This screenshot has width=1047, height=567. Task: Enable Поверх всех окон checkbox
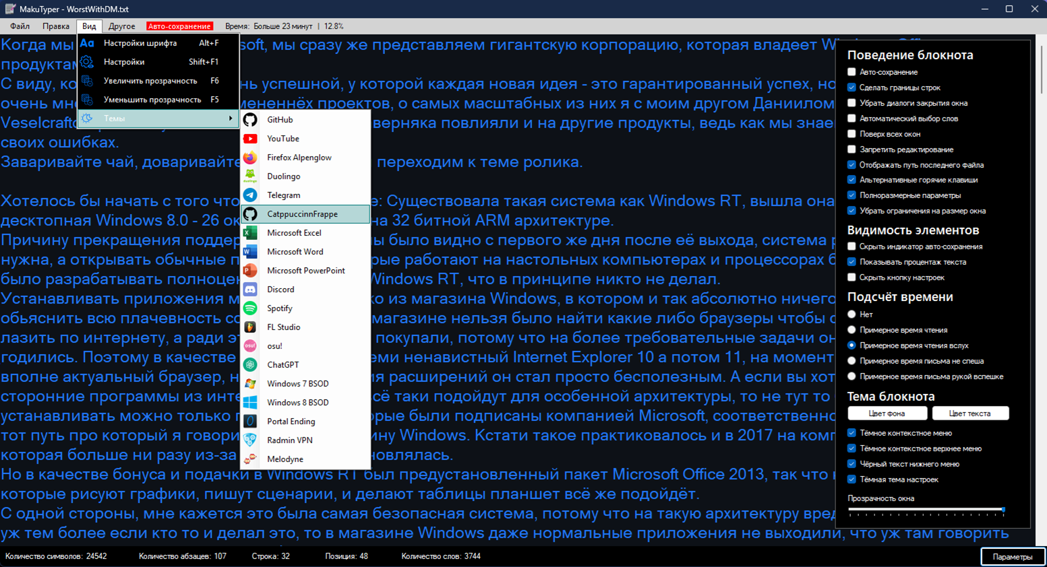click(x=851, y=134)
